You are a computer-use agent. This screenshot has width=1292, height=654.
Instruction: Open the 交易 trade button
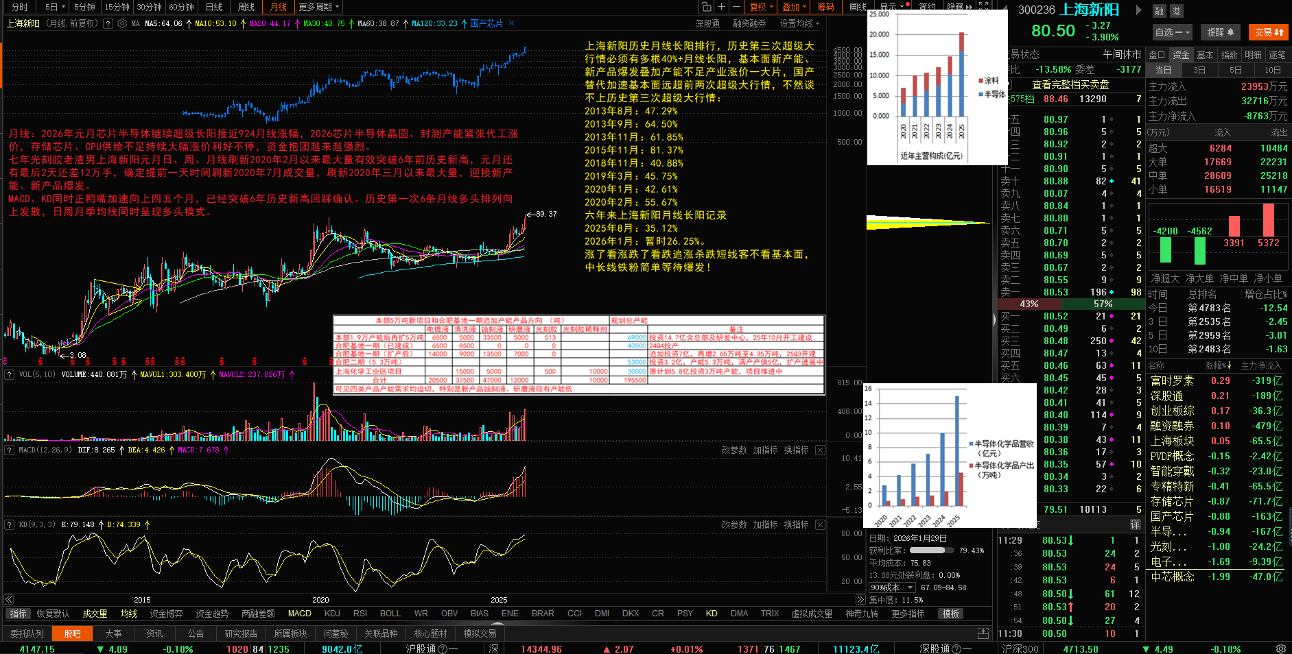point(1269,32)
